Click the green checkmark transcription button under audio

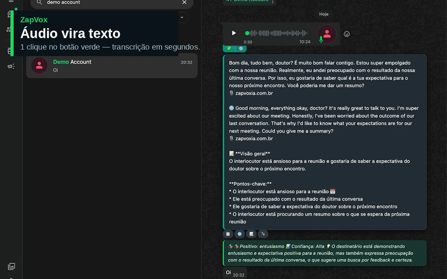coord(229,49)
